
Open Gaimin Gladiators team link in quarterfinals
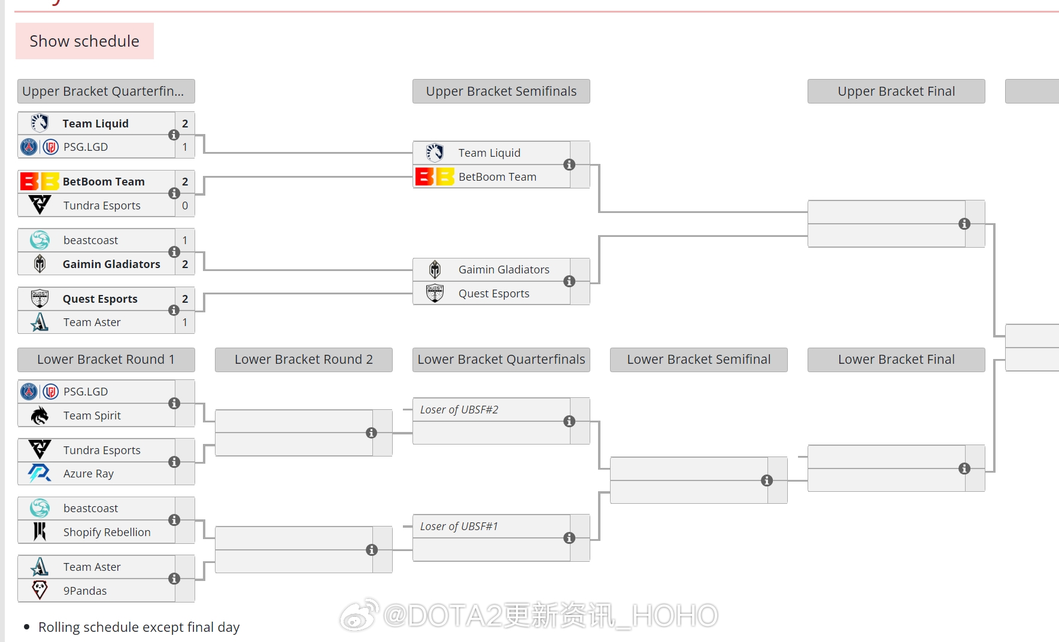pos(111,264)
